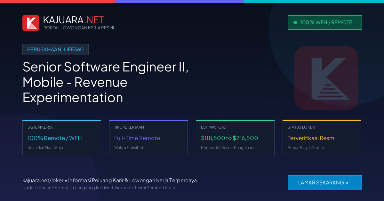Click the cyan segment of top color bar
The height and width of the screenshot is (201, 384).
(314, 1)
